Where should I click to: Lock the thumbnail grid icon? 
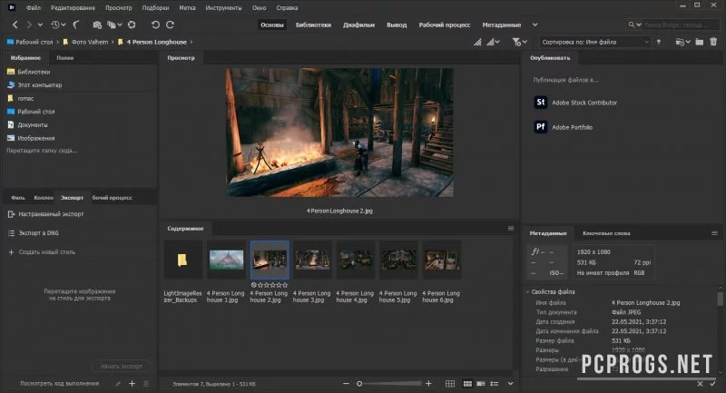449,383
